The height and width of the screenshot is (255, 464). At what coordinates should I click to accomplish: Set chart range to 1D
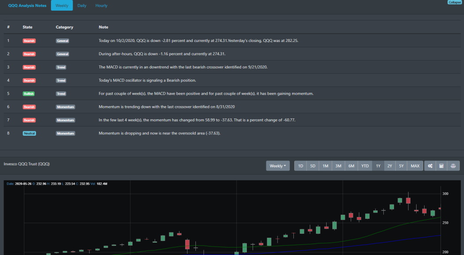[x=300, y=166]
